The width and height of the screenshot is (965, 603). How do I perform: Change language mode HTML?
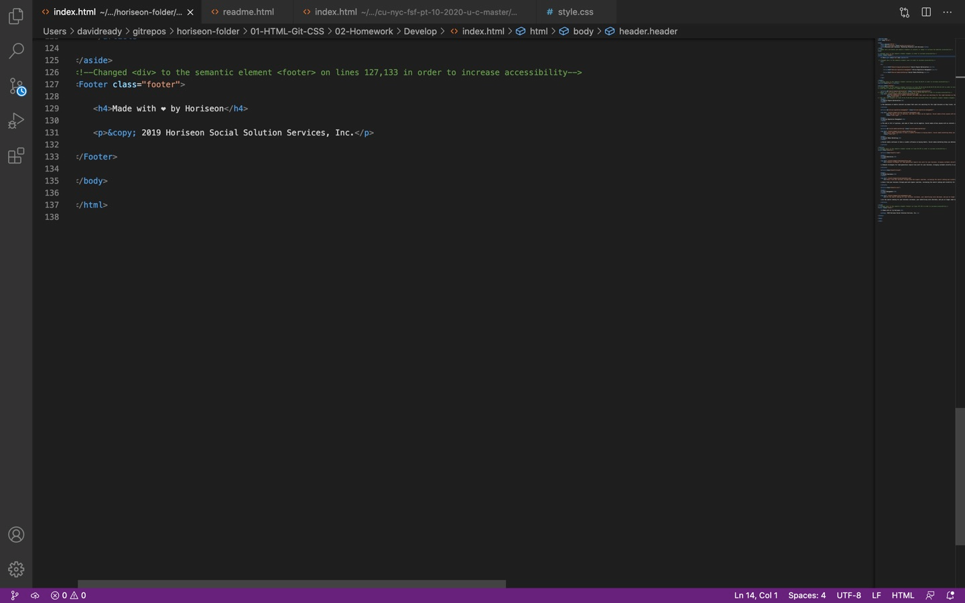903,595
